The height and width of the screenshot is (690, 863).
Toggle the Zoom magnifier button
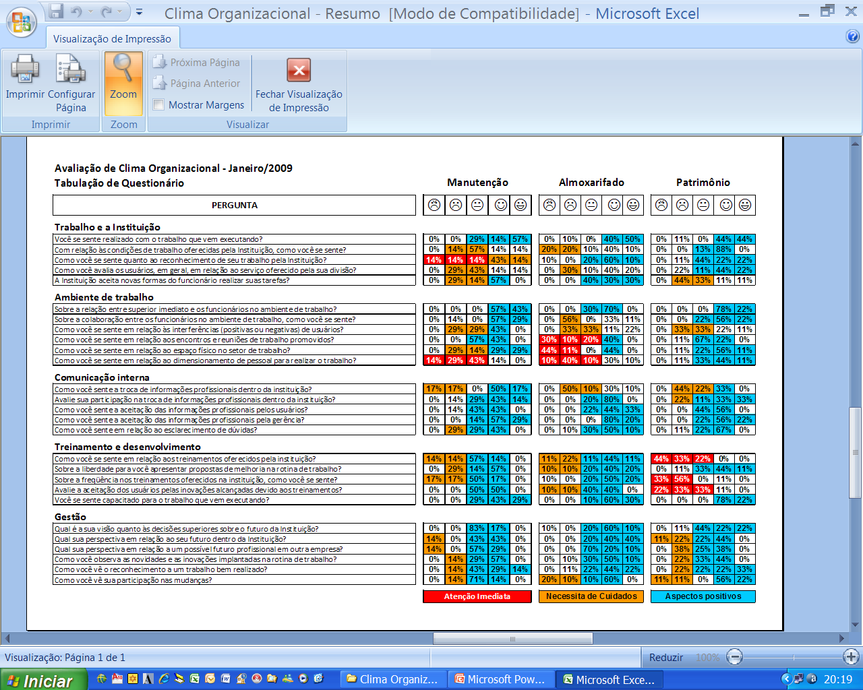pyautogui.click(x=123, y=82)
